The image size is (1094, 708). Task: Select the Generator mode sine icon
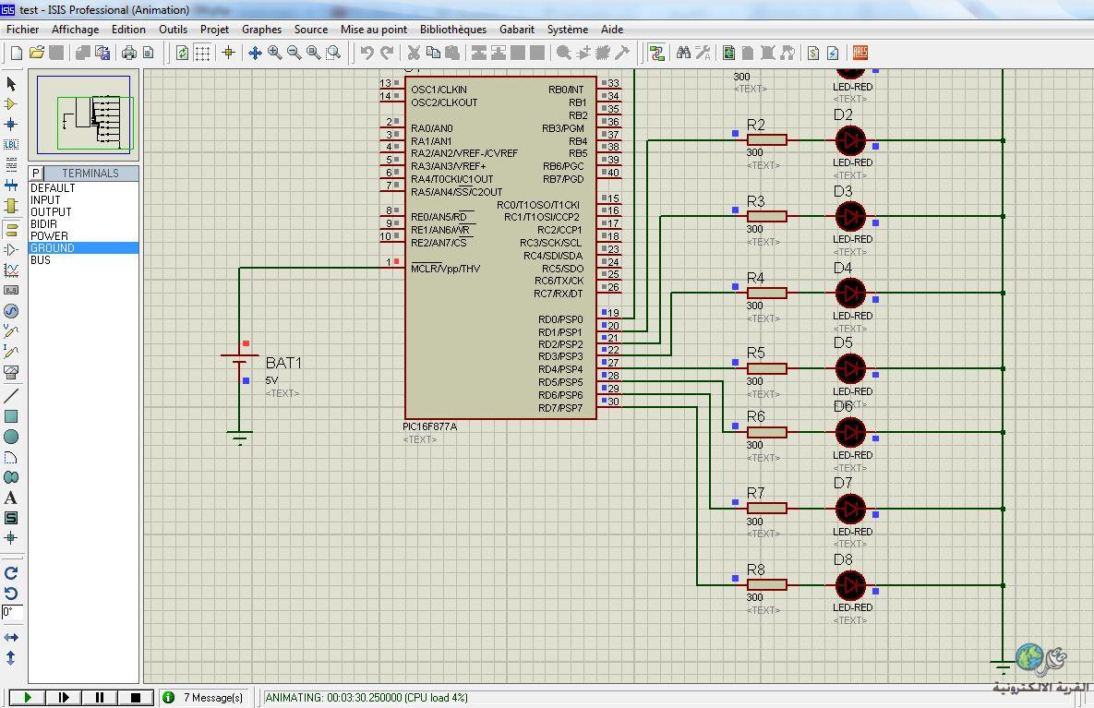coord(11,310)
